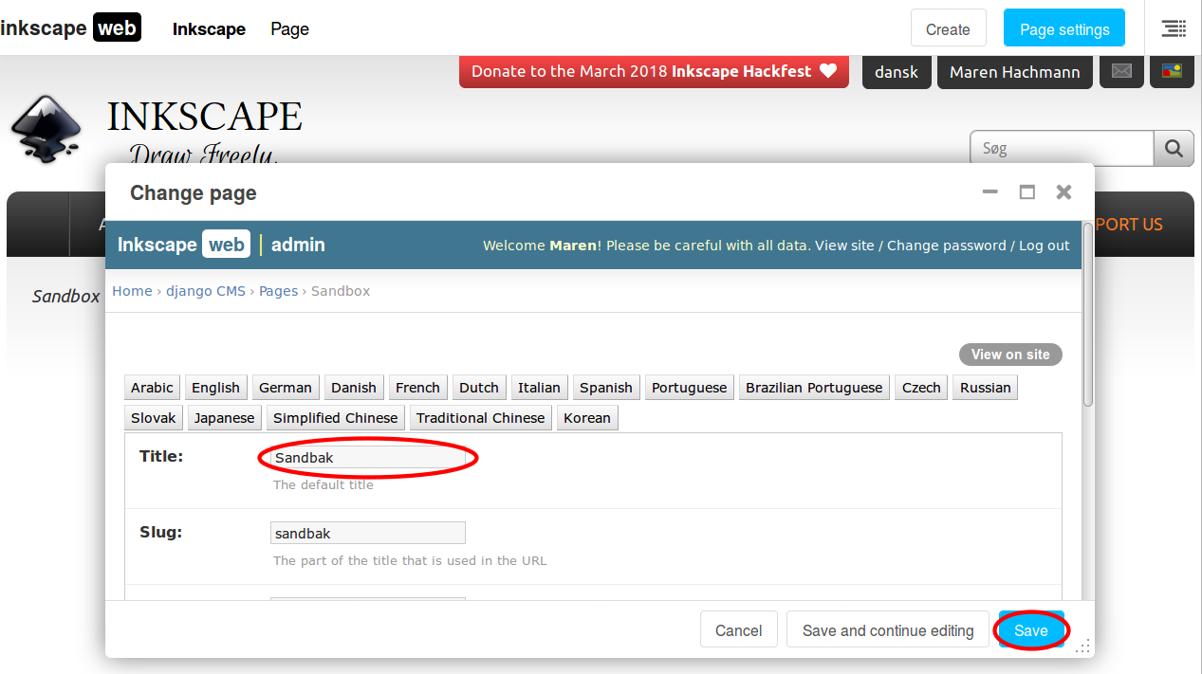Click the Slug text field
The height and width of the screenshot is (674, 1202).
pyautogui.click(x=368, y=534)
